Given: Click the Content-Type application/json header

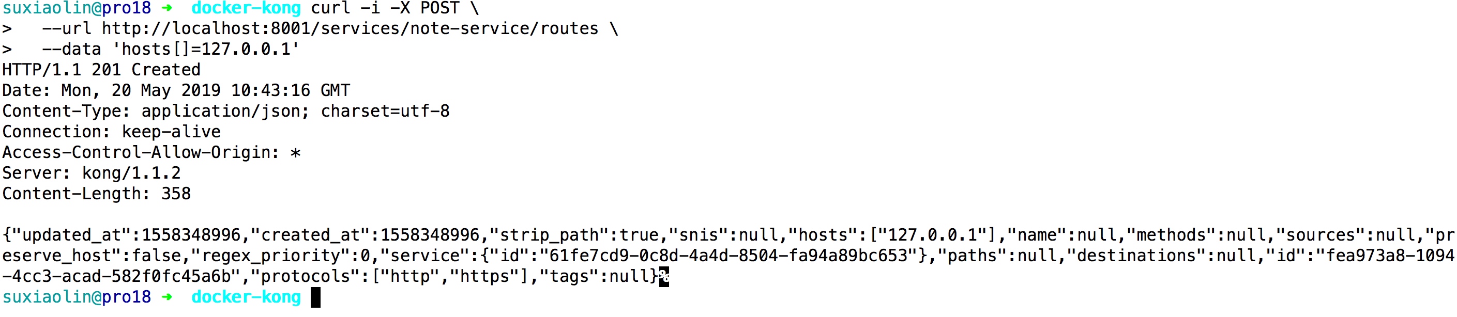Looking at the screenshot, I should pos(226,112).
